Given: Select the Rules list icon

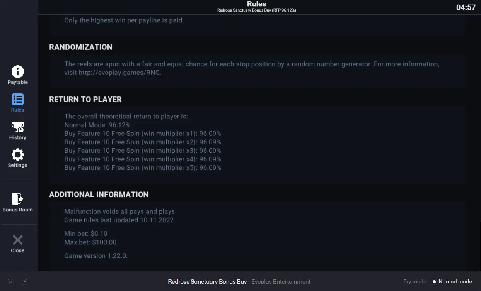Looking at the screenshot, I should pyautogui.click(x=17, y=99).
